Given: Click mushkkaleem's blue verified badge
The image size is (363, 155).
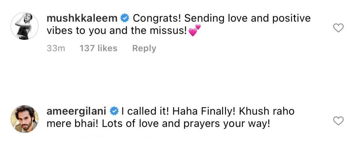Looking at the screenshot, I should (x=125, y=18).
